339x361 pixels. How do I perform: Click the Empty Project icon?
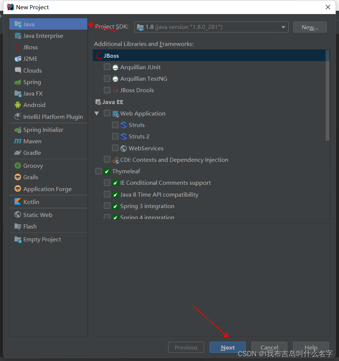tap(18, 240)
